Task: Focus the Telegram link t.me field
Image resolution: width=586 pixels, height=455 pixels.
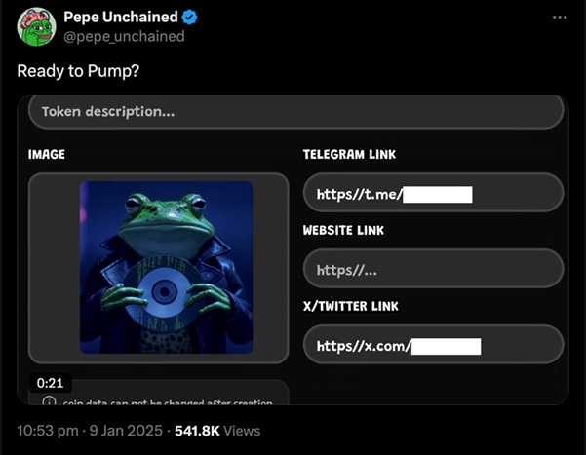Action: click(x=433, y=193)
